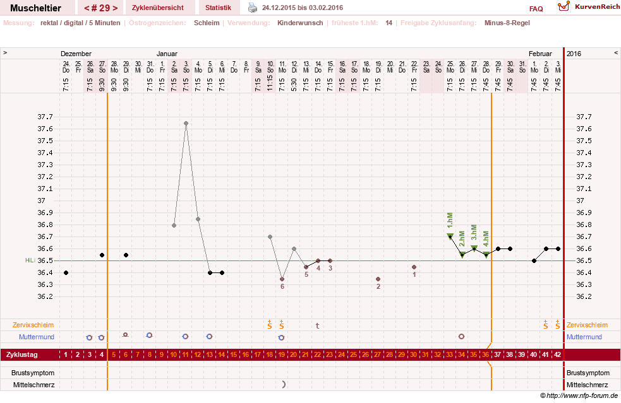Click the Dezember month header
Image resolution: width=621 pixels, height=403 pixels.
coord(76,54)
